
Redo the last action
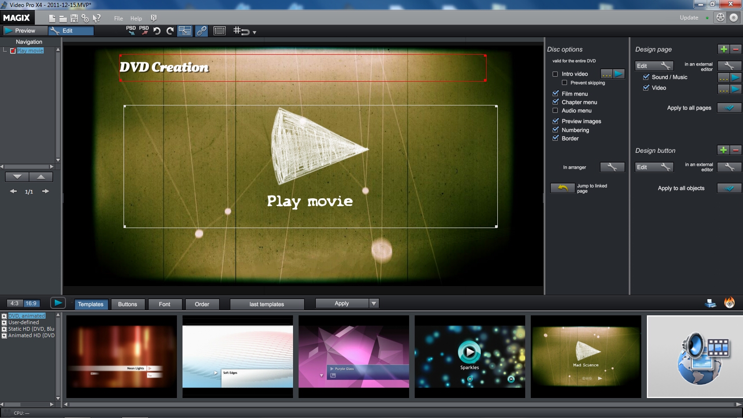pyautogui.click(x=170, y=31)
